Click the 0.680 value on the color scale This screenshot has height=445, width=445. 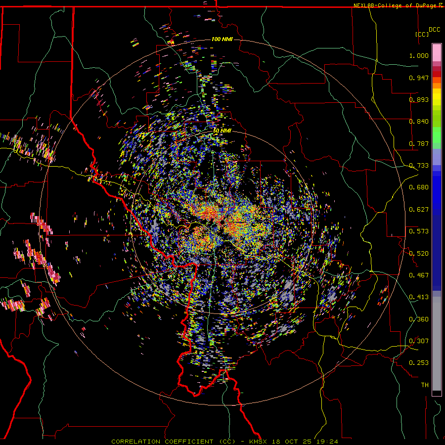419,187
